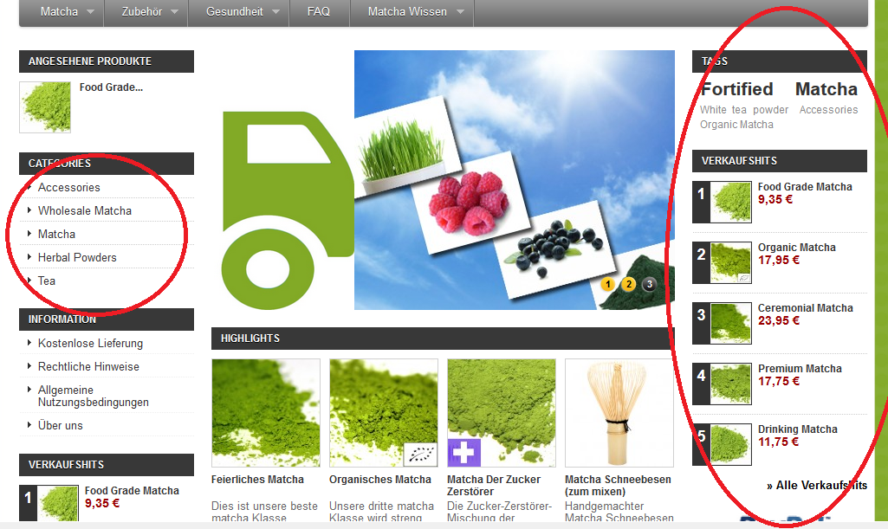
Task: Open the Gesundheit navigation menu
Action: [235, 11]
